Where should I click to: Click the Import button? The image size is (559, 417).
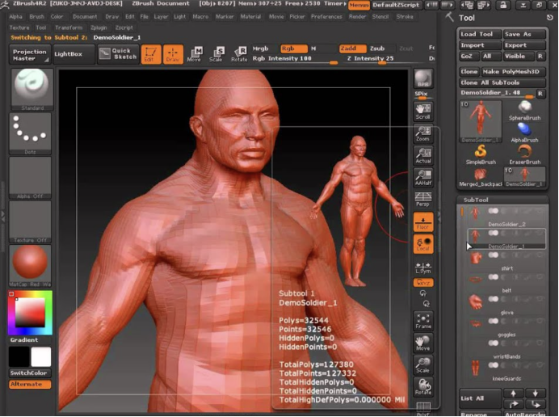(480, 45)
